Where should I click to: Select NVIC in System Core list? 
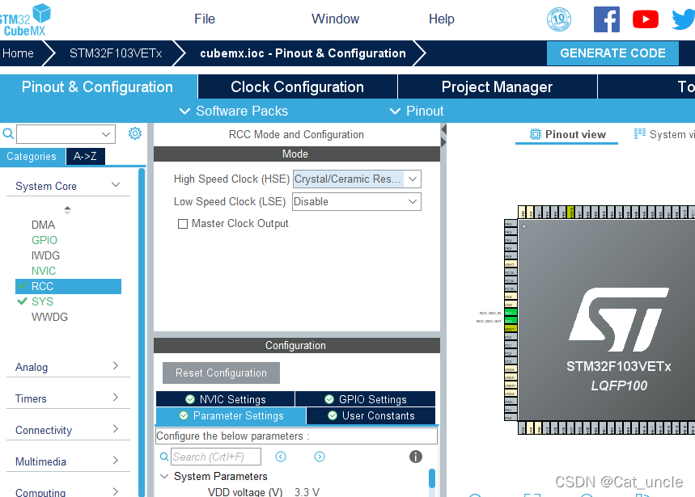click(44, 271)
